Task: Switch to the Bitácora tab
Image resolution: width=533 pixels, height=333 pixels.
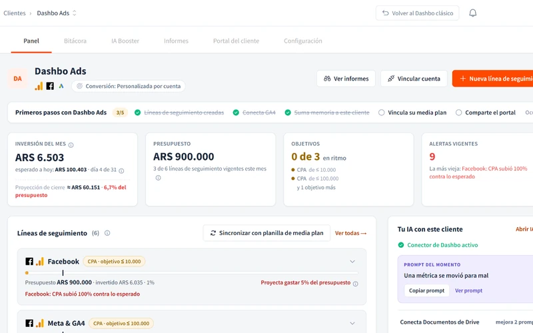Action: 75,41
